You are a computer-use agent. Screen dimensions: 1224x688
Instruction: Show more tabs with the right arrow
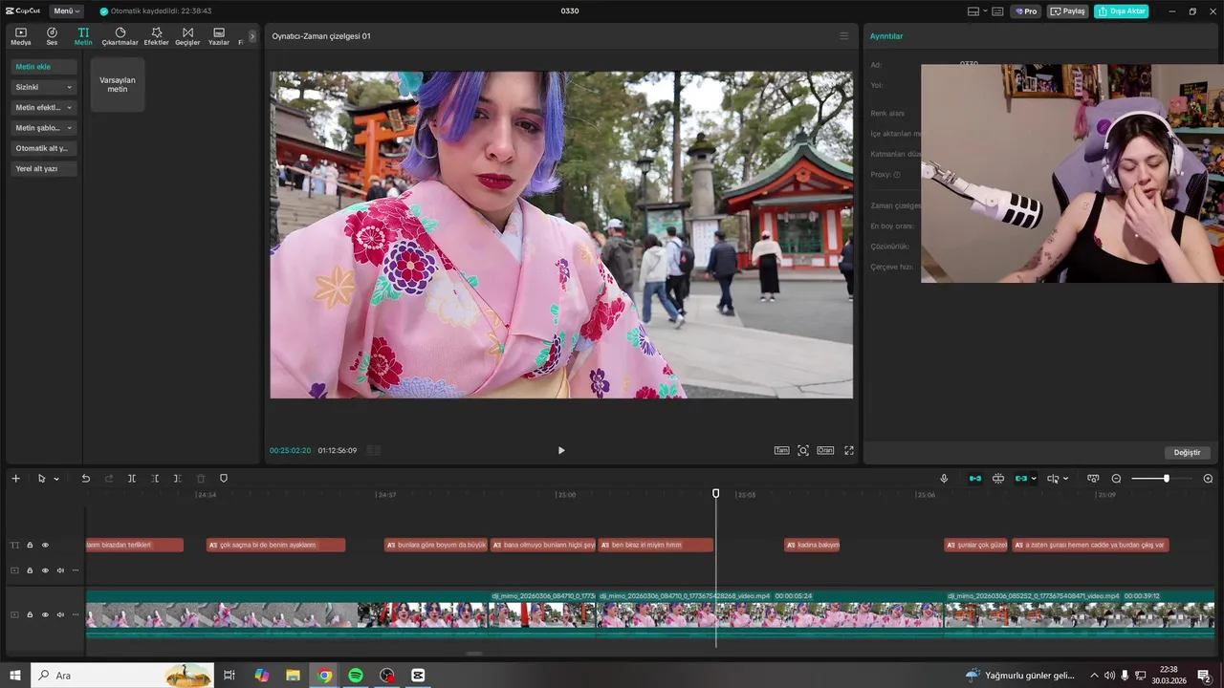tap(252, 36)
